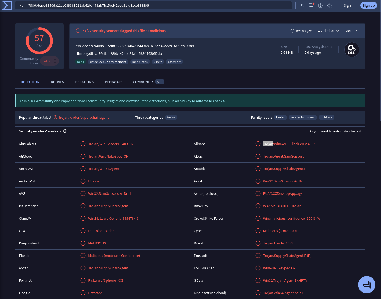Click the alert icon beside Trojan.Loader.1383

258,243
